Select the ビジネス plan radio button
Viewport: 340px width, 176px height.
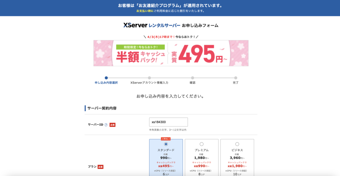pos(237,144)
